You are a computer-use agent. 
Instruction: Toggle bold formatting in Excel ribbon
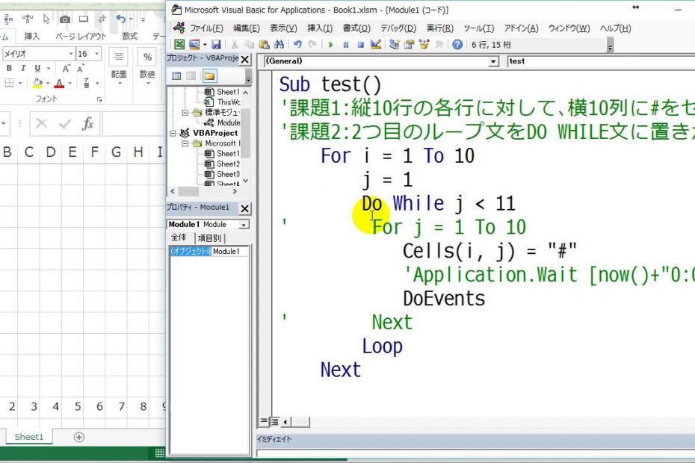(x=10, y=69)
